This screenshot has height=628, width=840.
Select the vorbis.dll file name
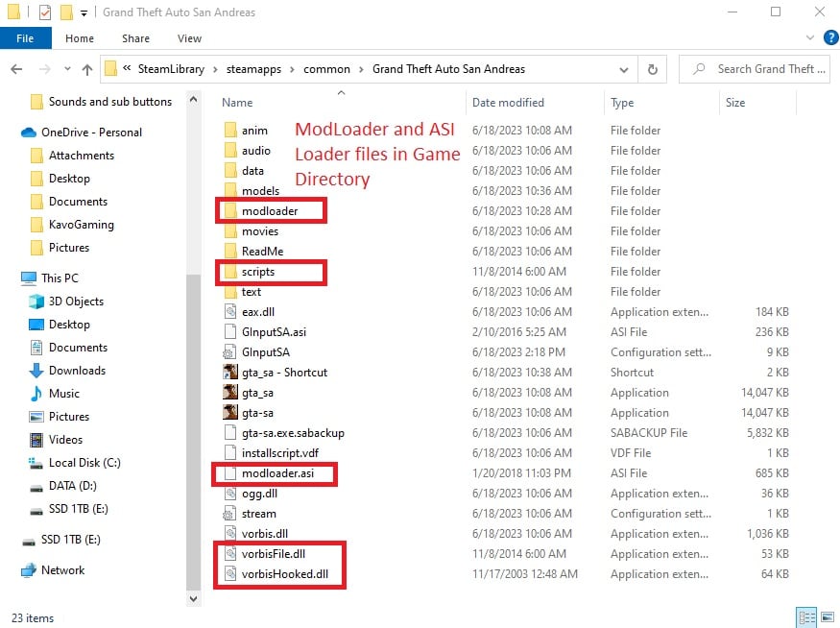tap(265, 534)
